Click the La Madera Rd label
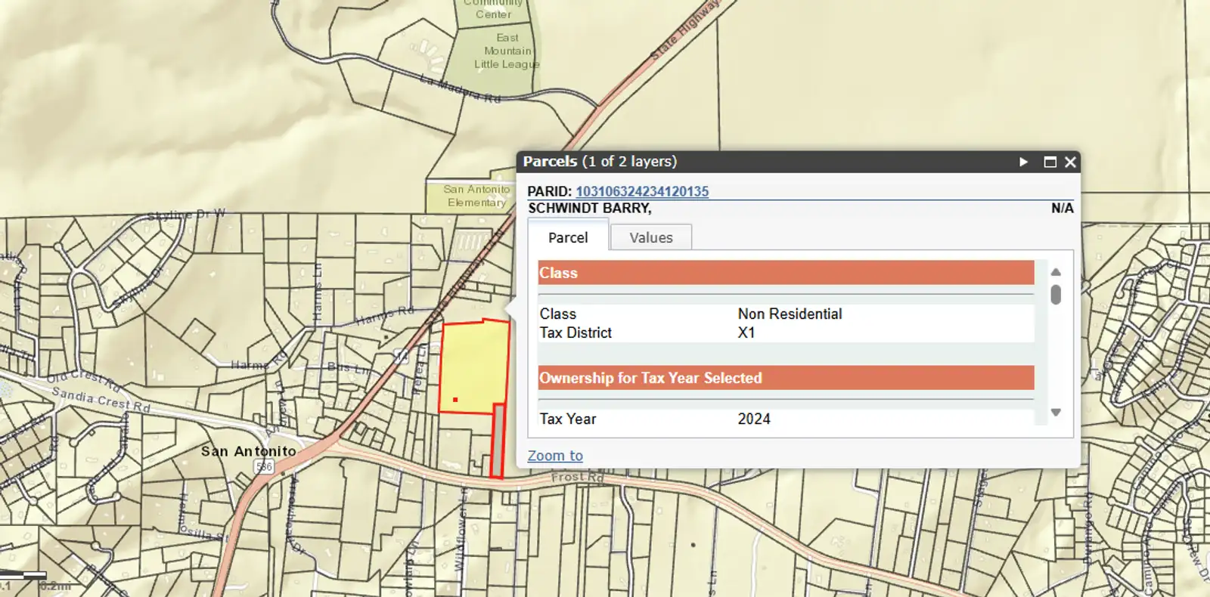The height and width of the screenshot is (597, 1210). click(461, 88)
